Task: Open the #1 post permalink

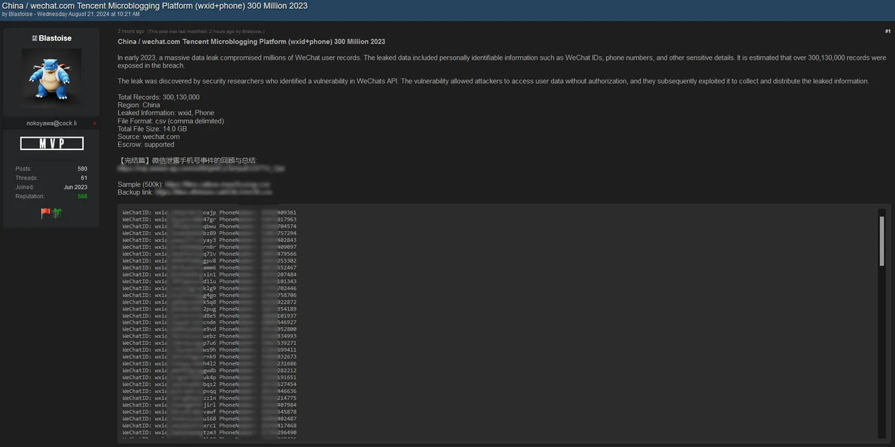Action: [887, 31]
